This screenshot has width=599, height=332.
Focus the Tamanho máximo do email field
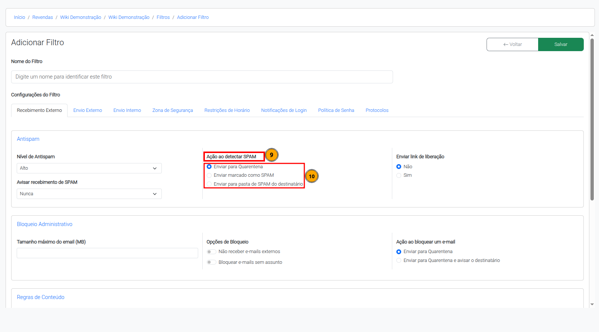click(x=107, y=253)
